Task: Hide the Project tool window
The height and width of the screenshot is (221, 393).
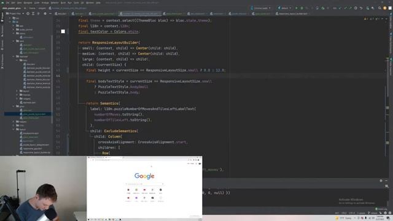Action: click(x=50, y=14)
